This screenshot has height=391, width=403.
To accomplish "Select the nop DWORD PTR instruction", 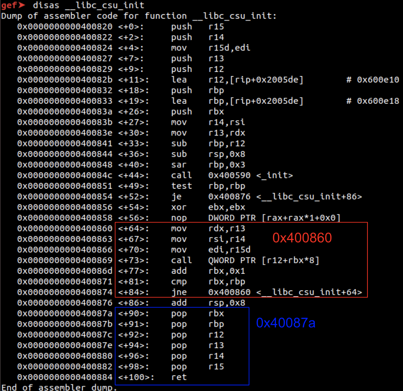I will [x=256, y=218].
